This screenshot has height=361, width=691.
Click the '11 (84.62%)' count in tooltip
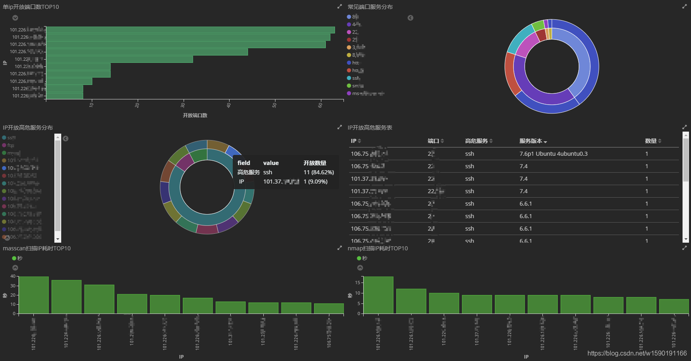[319, 172]
